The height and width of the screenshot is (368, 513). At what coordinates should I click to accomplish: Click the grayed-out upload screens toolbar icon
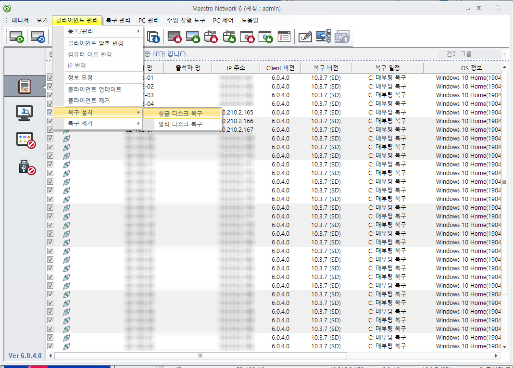342,37
